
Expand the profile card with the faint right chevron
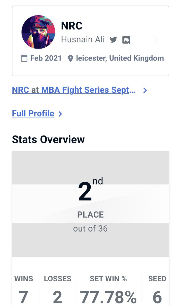click(x=156, y=40)
